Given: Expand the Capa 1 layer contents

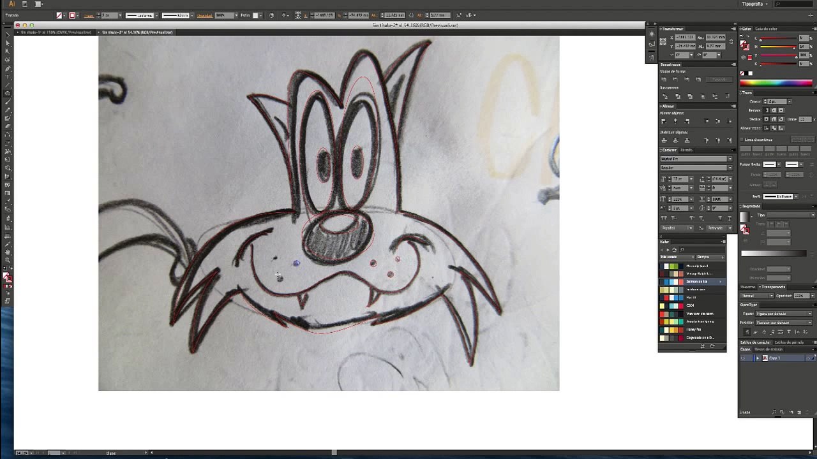Looking at the screenshot, I should click(x=758, y=358).
